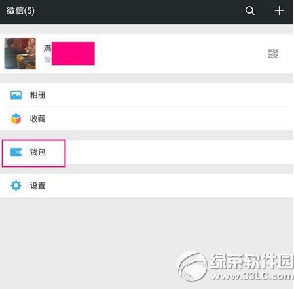Select the 钱包 text label

37,152
